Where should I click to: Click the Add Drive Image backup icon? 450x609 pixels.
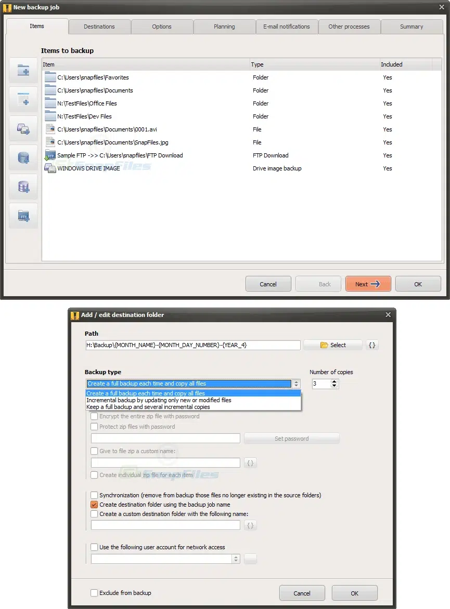click(23, 128)
